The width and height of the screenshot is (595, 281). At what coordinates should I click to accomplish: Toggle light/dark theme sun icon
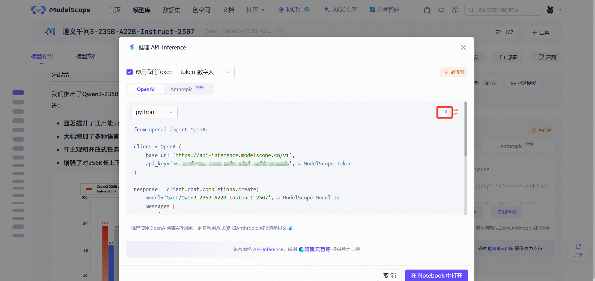[x=441, y=10]
